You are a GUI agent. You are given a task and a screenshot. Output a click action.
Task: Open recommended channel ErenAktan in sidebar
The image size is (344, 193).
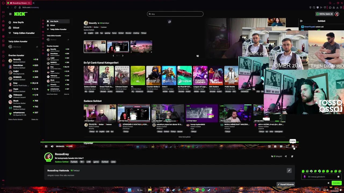coord(23,66)
